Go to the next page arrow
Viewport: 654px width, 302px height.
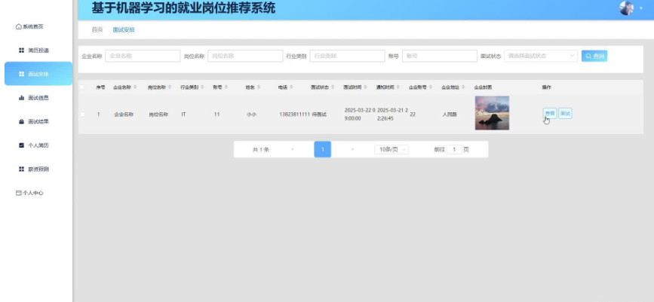point(353,150)
